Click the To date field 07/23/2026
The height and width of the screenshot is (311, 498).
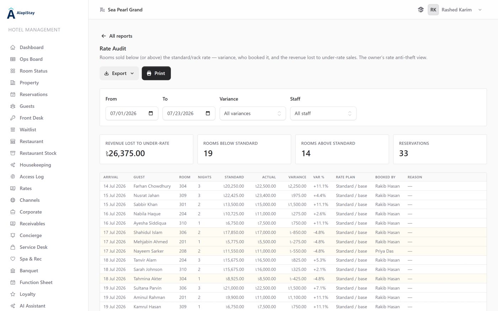pyautogui.click(x=189, y=113)
